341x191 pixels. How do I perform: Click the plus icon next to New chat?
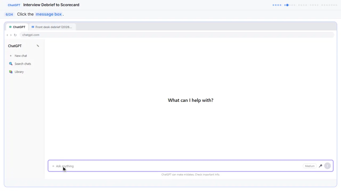coord(11,56)
